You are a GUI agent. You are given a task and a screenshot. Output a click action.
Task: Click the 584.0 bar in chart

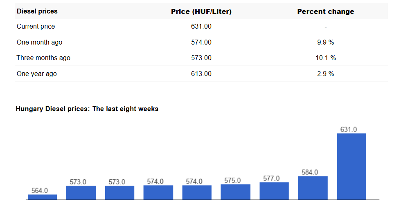click(313, 188)
